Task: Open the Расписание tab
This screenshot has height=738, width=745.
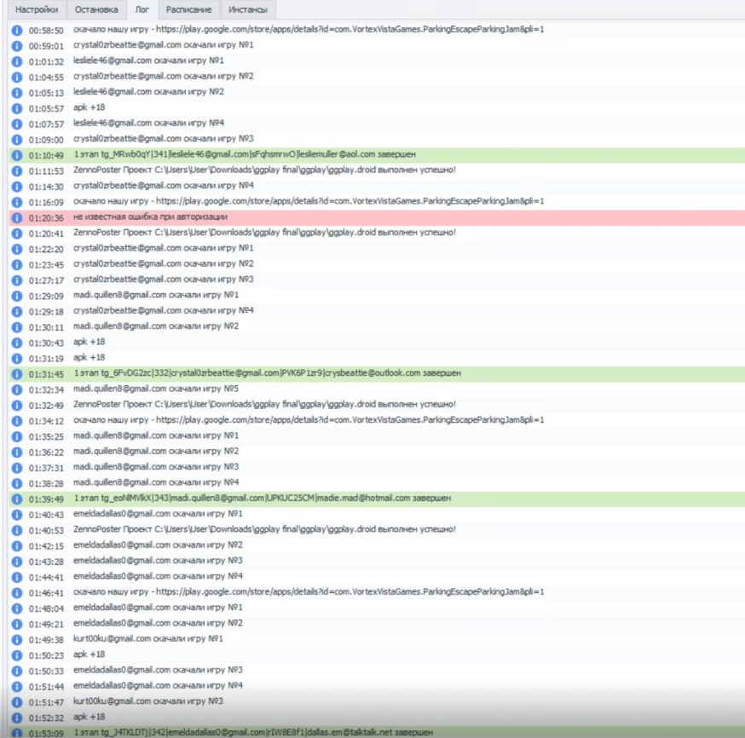Action: tap(188, 9)
